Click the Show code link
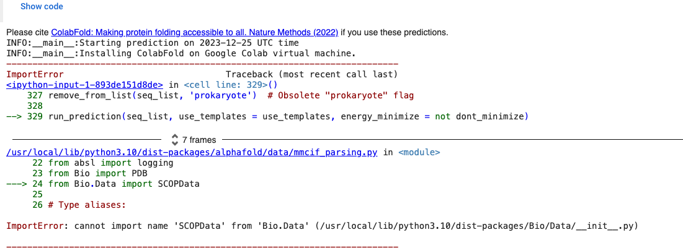The image size is (683, 248). 42,7
